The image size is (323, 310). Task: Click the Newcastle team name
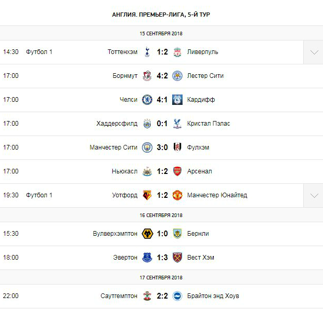(124, 171)
